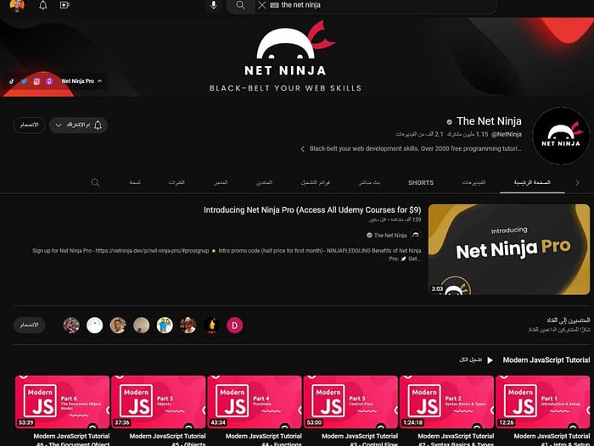
Task: Open Modern JS Part 3 thumbnail
Action: (x=350, y=402)
